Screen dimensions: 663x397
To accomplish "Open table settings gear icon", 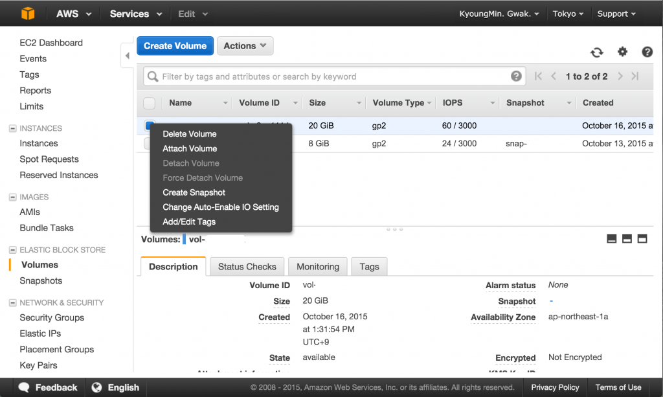I will pyautogui.click(x=622, y=52).
